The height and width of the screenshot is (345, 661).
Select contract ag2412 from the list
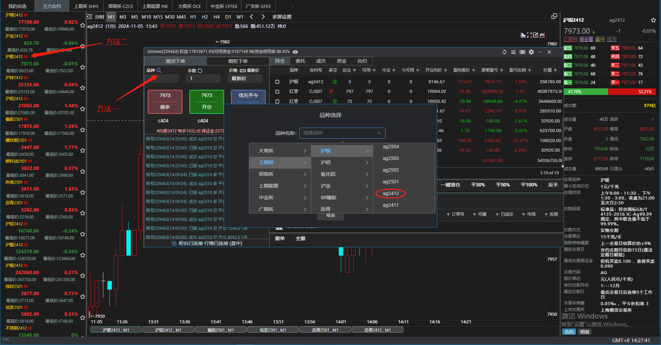click(x=391, y=193)
